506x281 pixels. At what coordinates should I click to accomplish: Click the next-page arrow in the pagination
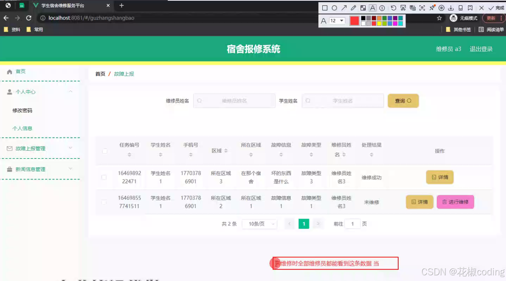tap(318, 224)
